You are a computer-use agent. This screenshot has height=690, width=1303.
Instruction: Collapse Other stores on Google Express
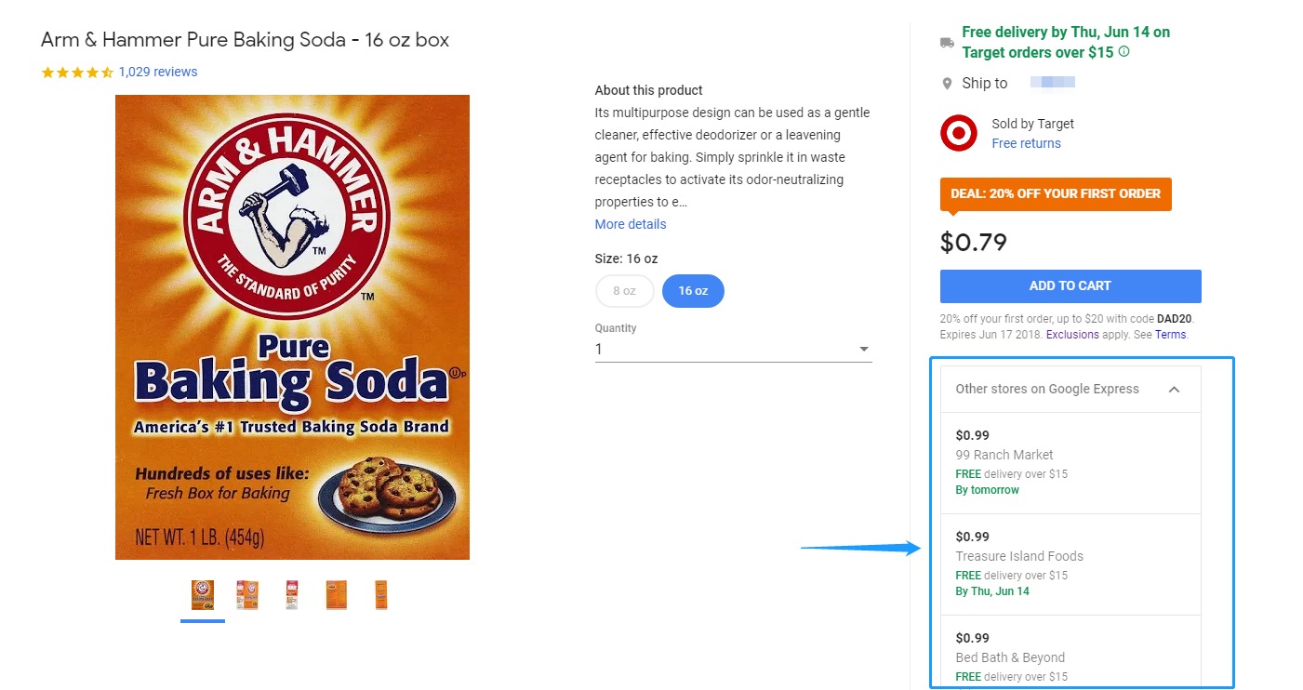tap(1174, 390)
